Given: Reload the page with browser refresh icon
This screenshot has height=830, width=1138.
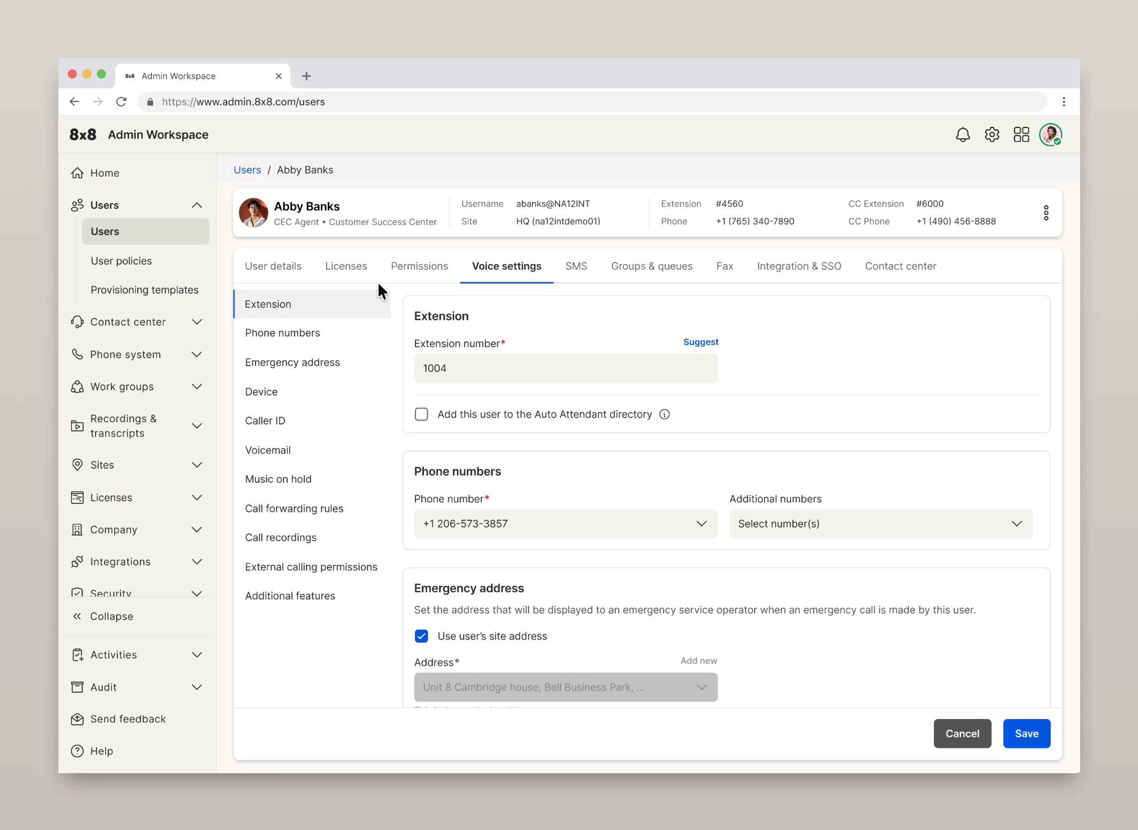Looking at the screenshot, I should point(121,102).
